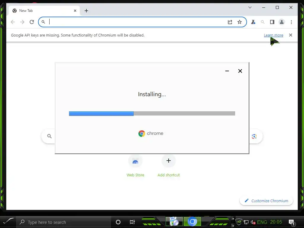Minimize the Chrome installer dialog
Screen dimensions: 304x228
click(x=227, y=71)
